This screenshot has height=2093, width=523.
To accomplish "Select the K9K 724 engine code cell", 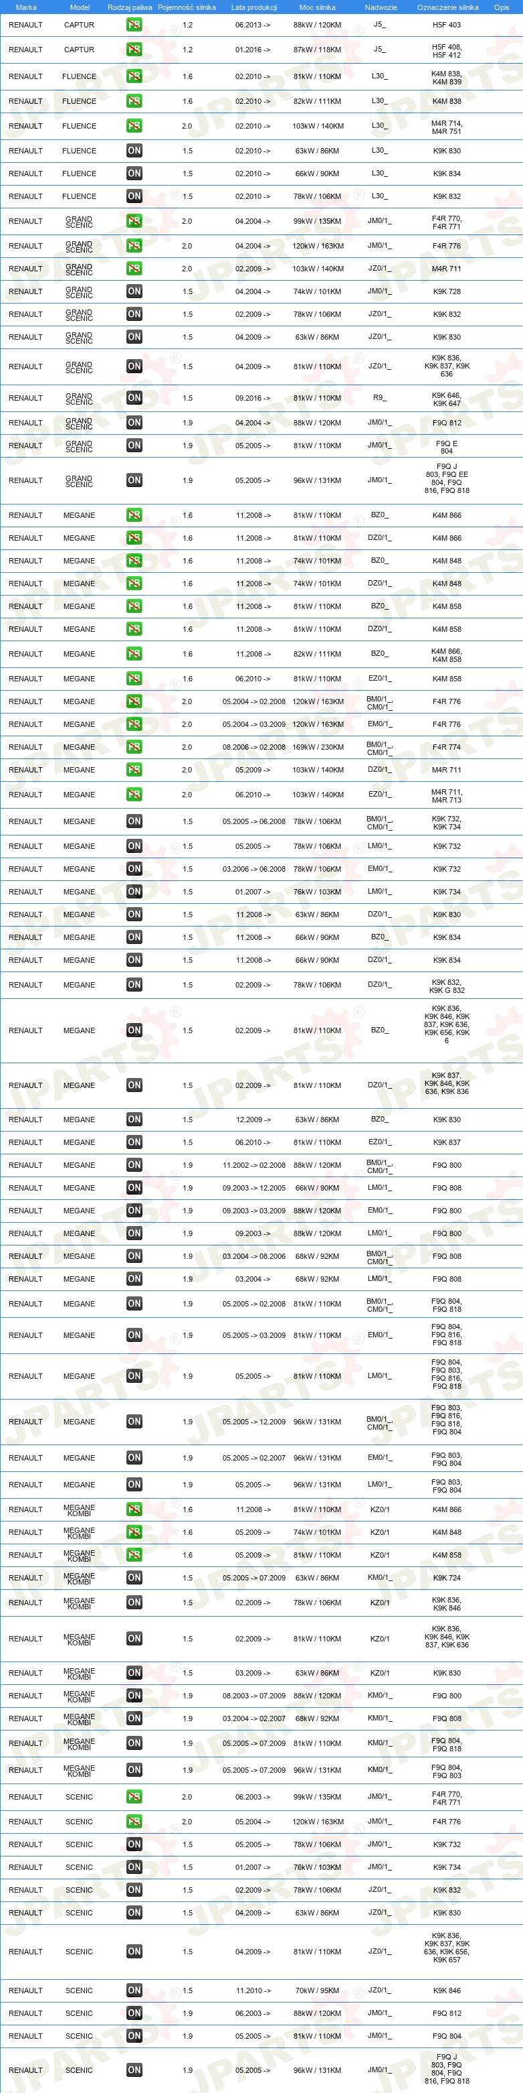I will [447, 1578].
